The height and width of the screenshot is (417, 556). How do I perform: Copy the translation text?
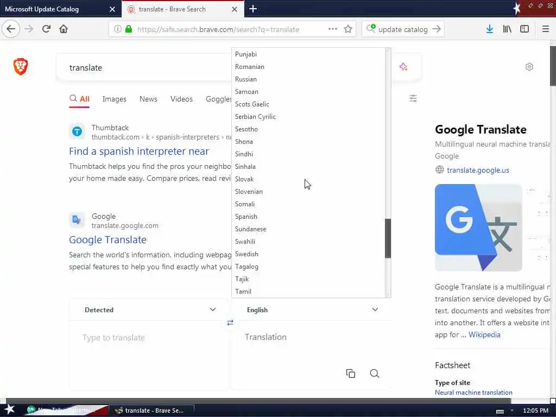(350, 374)
